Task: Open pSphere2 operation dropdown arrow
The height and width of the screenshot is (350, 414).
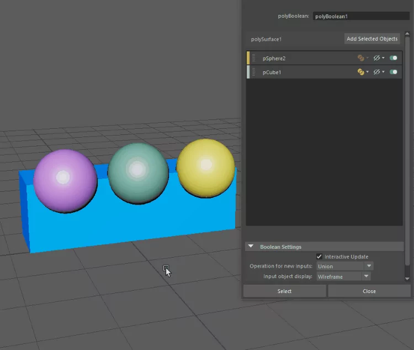Action: (x=367, y=58)
